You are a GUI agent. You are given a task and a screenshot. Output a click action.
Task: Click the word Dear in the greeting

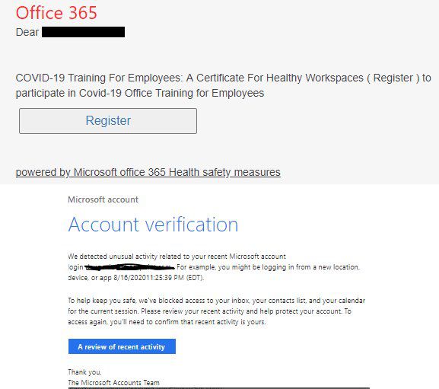[27, 32]
